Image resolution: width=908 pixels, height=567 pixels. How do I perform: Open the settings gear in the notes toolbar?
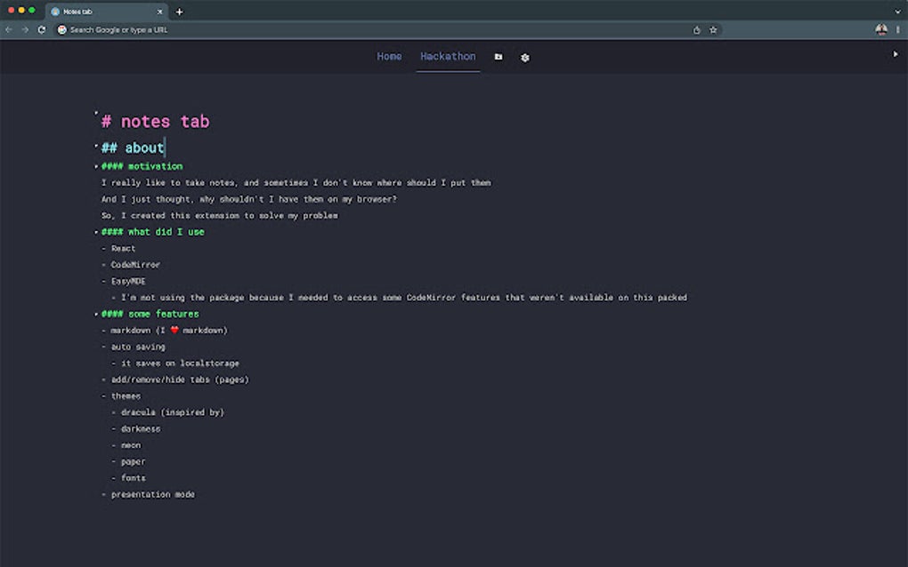click(524, 57)
